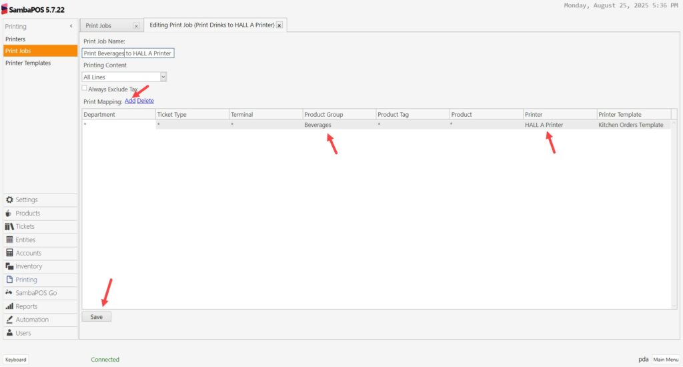This screenshot has width=683, height=367.
Task: Click the Settings gear icon in sidebar
Action: tap(9, 200)
